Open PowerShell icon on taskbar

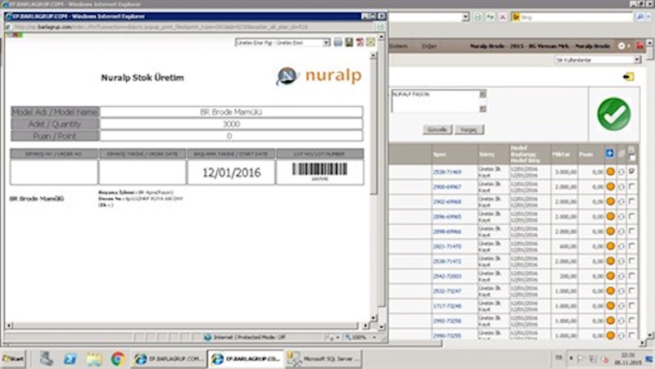70,358
